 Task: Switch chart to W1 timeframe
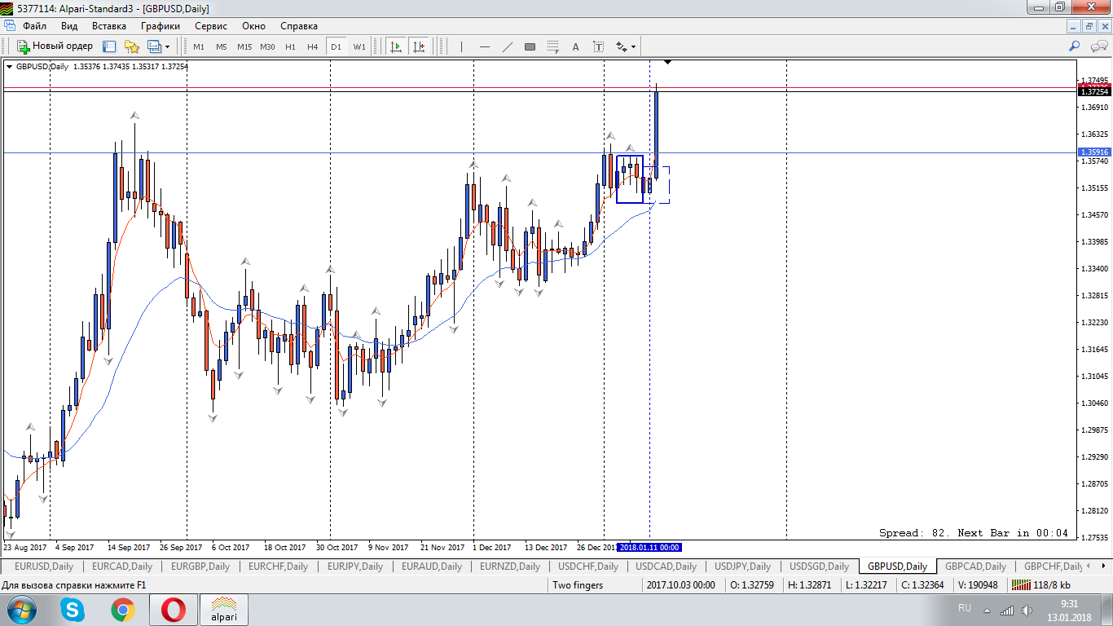(359, 47)
